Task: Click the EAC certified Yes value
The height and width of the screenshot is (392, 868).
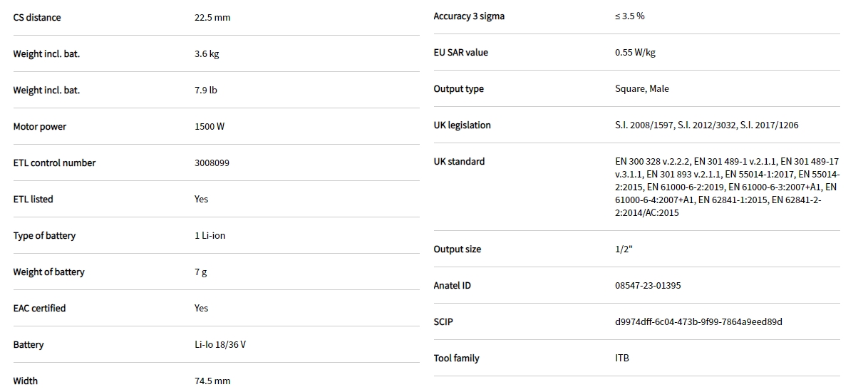Action: click(201, 308)
